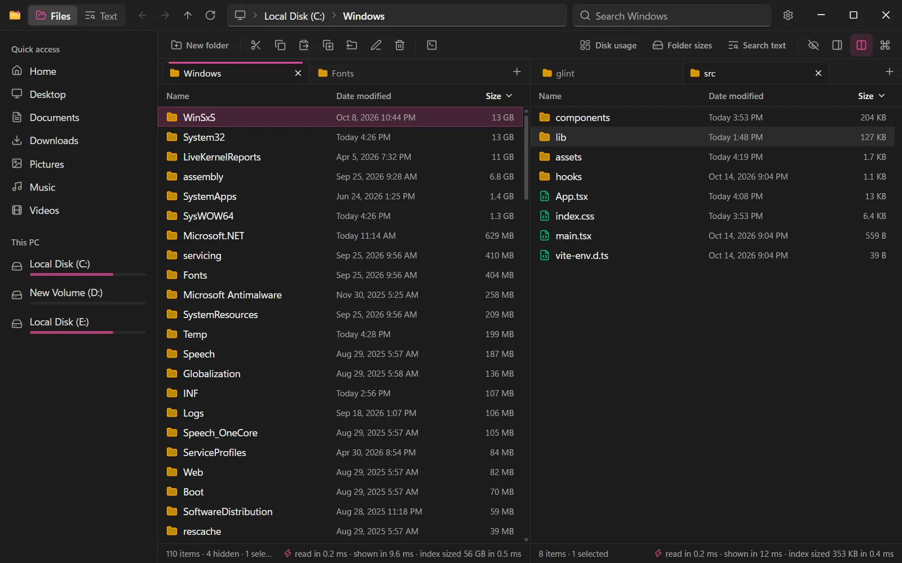
Task: Select the SoftwareDistribution folder
Action: coord(341,511)
